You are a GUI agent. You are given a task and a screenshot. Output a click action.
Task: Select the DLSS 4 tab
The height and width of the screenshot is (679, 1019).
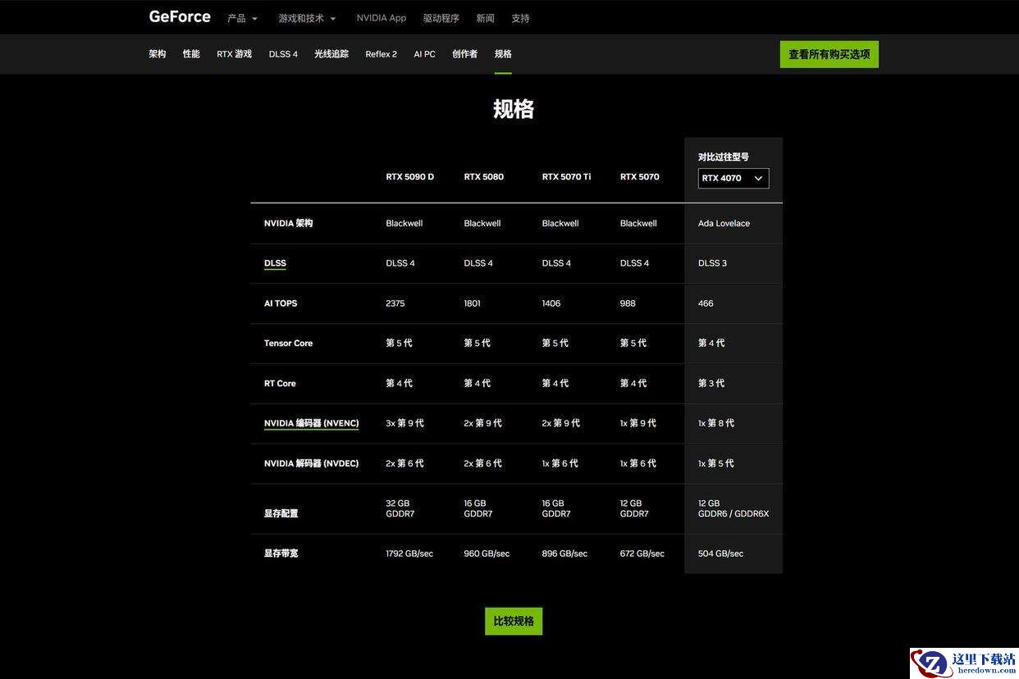pyautogui.click(x=283, y=54)
